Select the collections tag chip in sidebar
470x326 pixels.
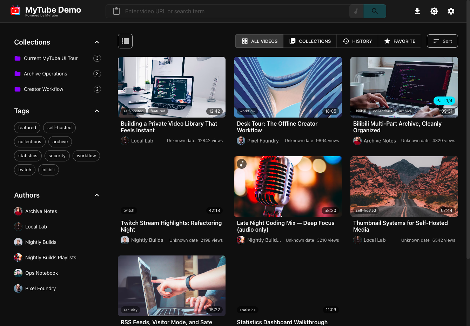30,142
